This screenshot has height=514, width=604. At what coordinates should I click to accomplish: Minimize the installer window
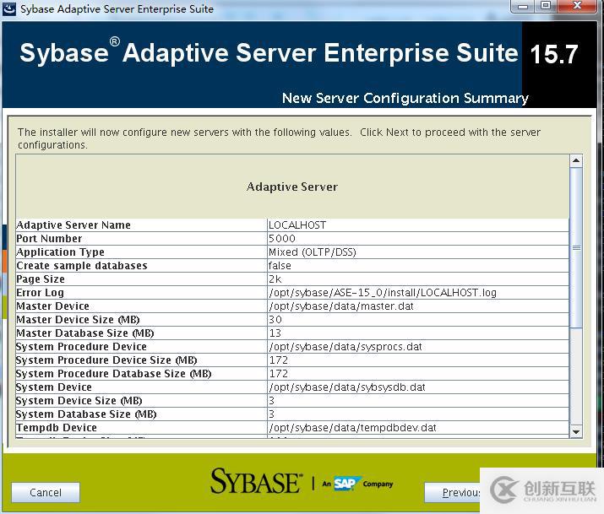click(x=523, y=6)
